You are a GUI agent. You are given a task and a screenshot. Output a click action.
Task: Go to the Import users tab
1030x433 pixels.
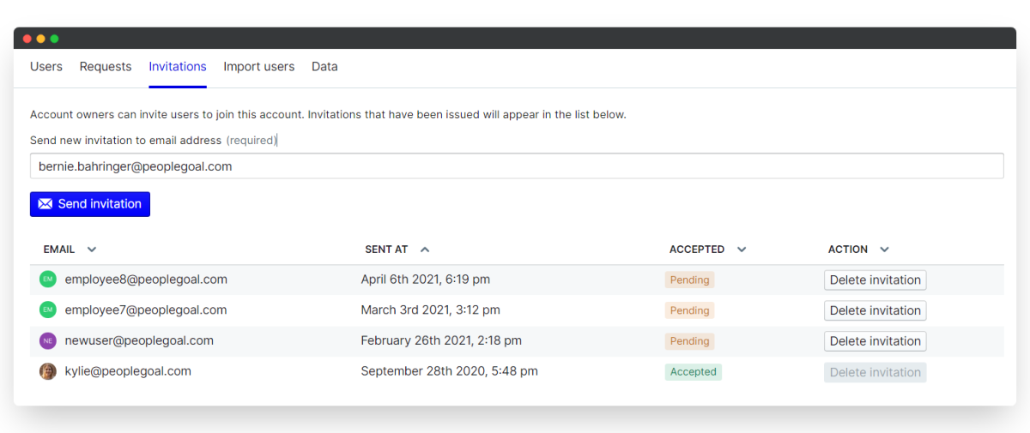pos(259,67)
